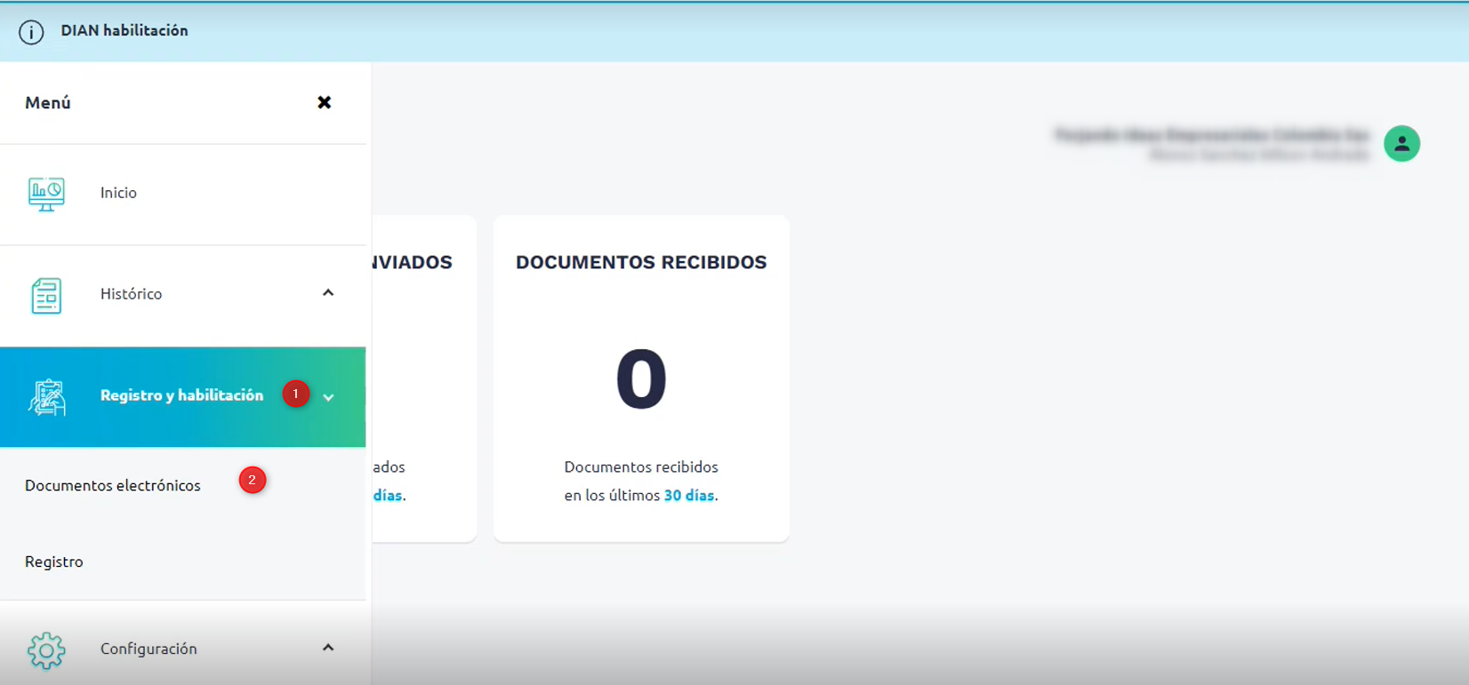Screen dimensions: 1469x685
Task: Open the Registro submenu item
Action: 54,562
